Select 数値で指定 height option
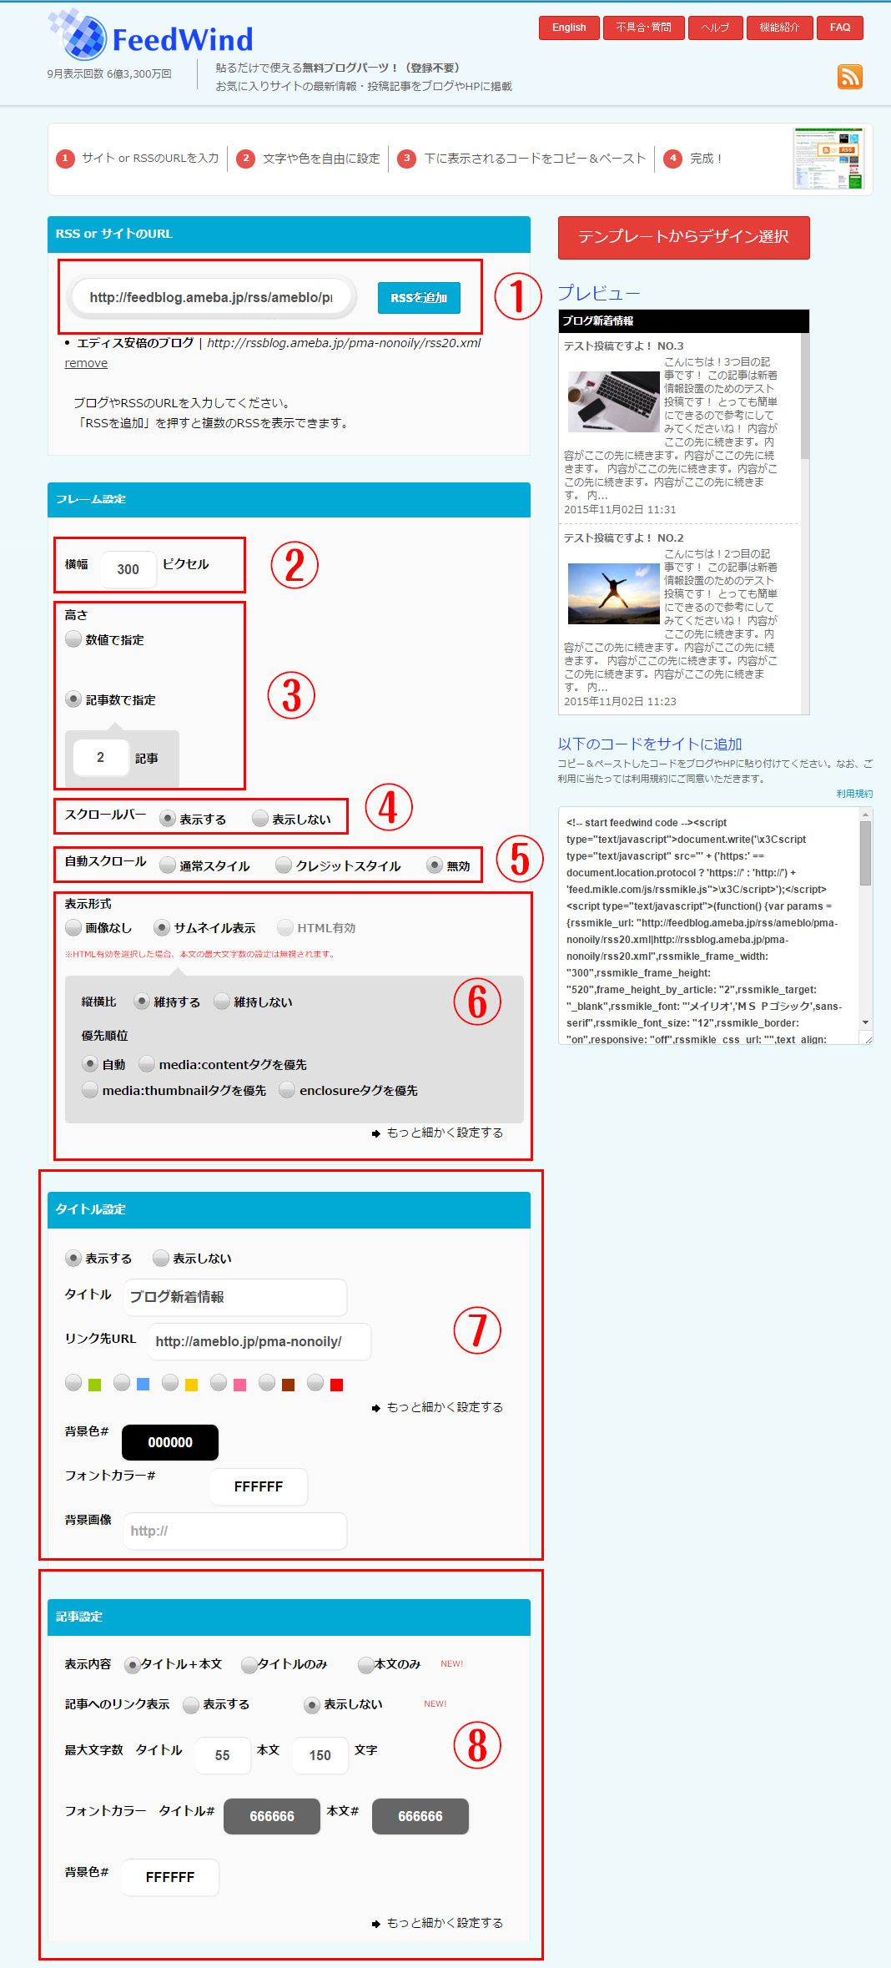This screenshot has height=1968, width=891. (x=73, y=639)
